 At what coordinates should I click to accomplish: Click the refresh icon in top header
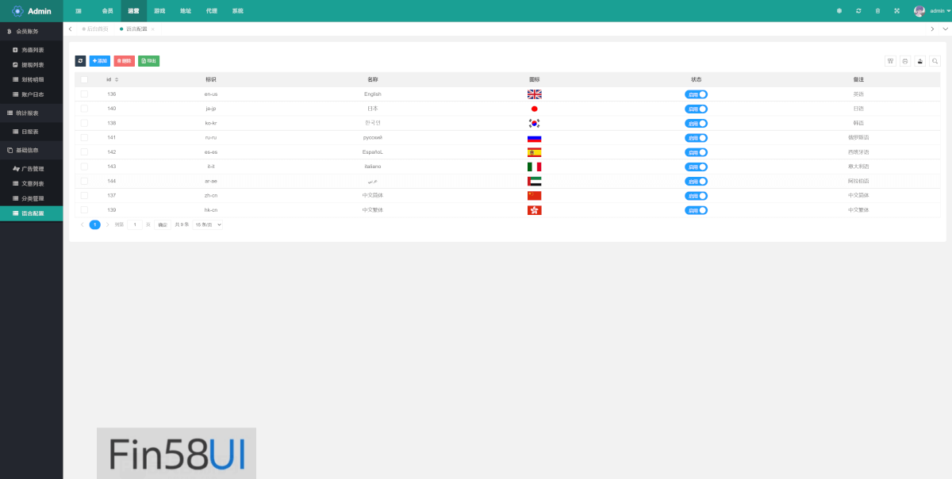[858, 11]
